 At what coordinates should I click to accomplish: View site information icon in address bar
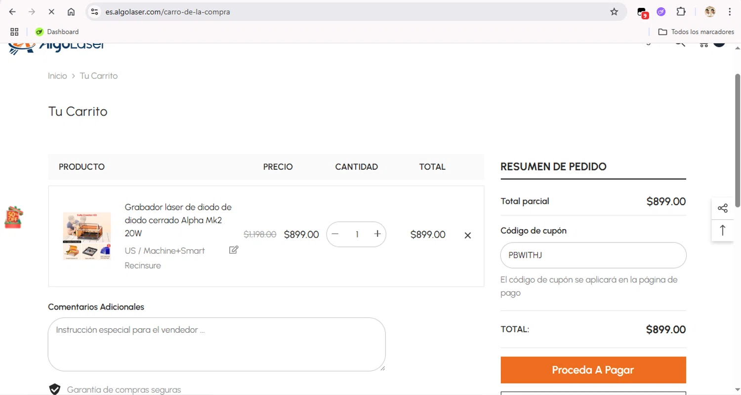(x=95, y=12)
